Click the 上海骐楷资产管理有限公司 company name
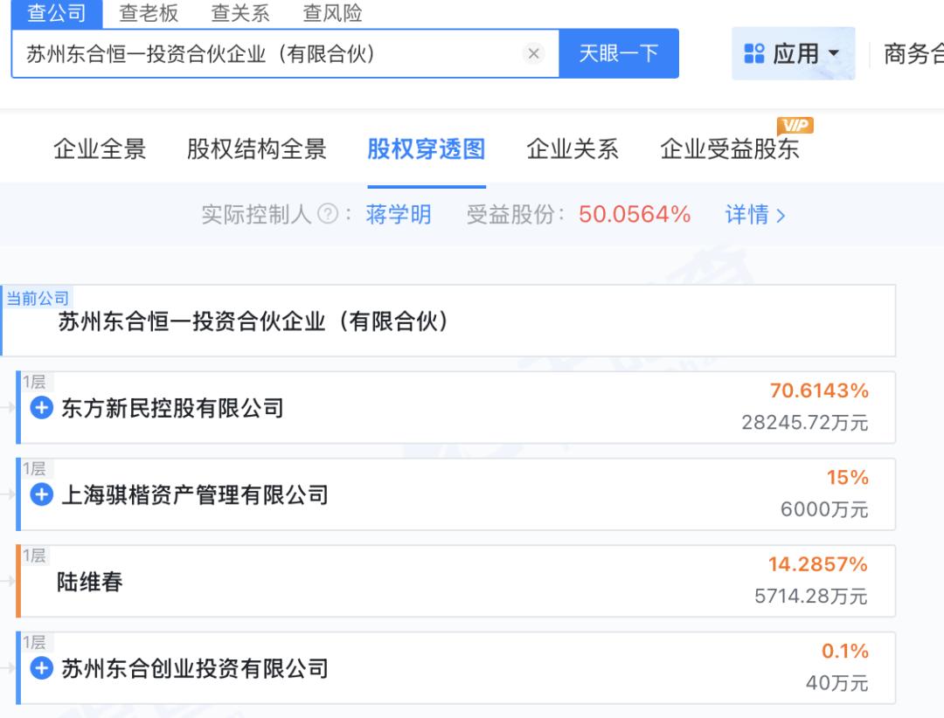The height and width of the screenshot is (718, 944). coord(195,494)
